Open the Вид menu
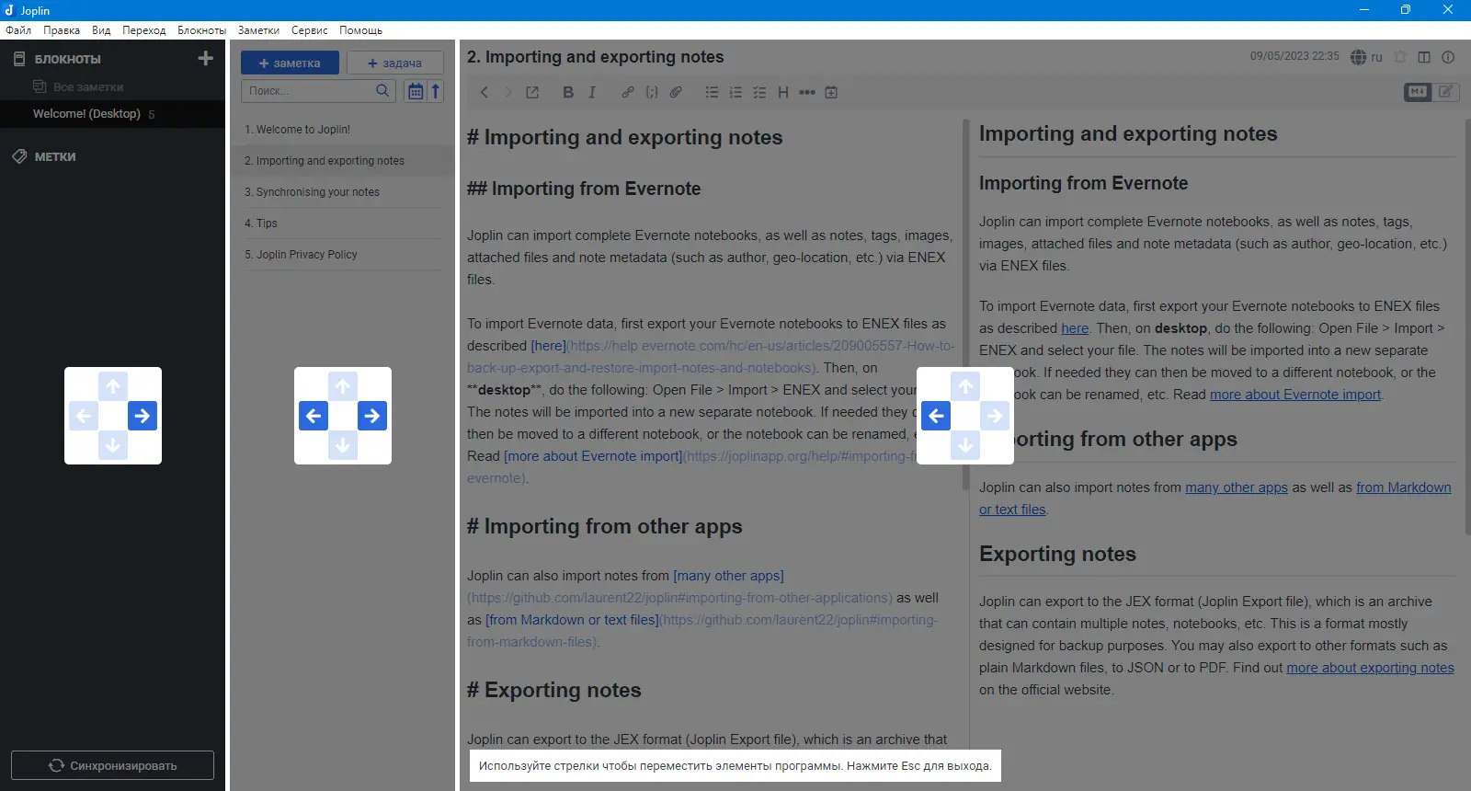1471x791 pixels. click(x=101, y=30)
